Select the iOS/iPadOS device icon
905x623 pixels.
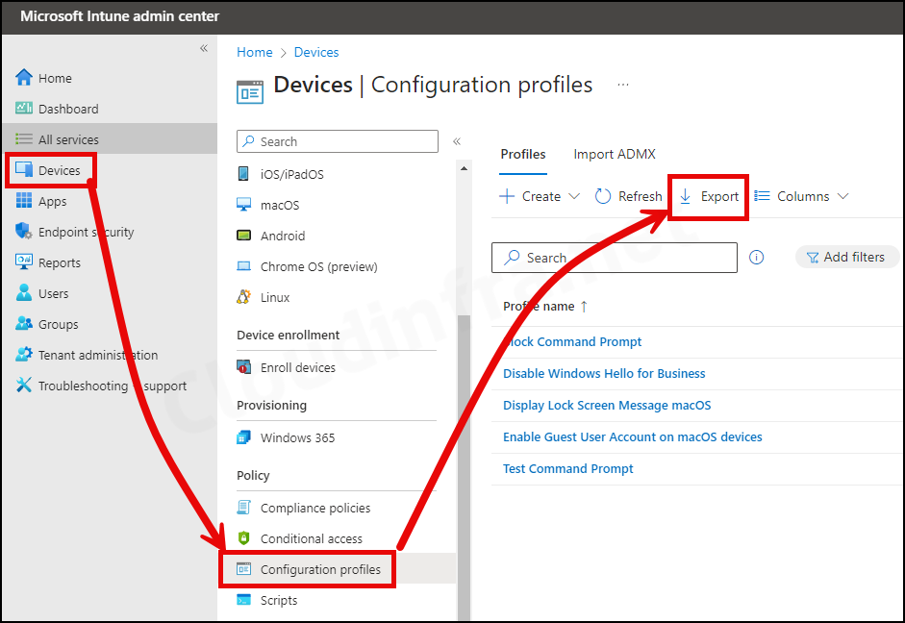[x=243, y=174]
